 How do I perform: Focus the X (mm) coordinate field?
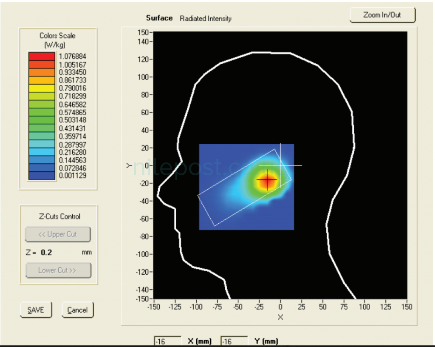click(165, 341)
